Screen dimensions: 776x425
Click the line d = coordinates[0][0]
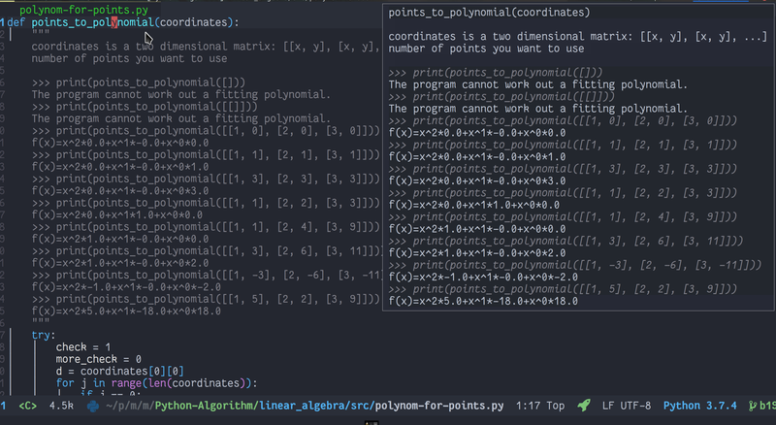click(x=119, y=371)
